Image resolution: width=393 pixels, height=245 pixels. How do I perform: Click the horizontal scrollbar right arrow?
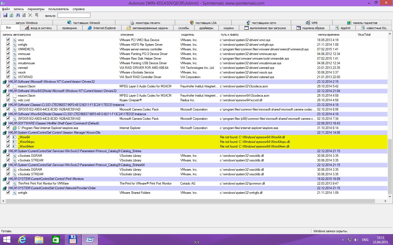tap(385, 201)
